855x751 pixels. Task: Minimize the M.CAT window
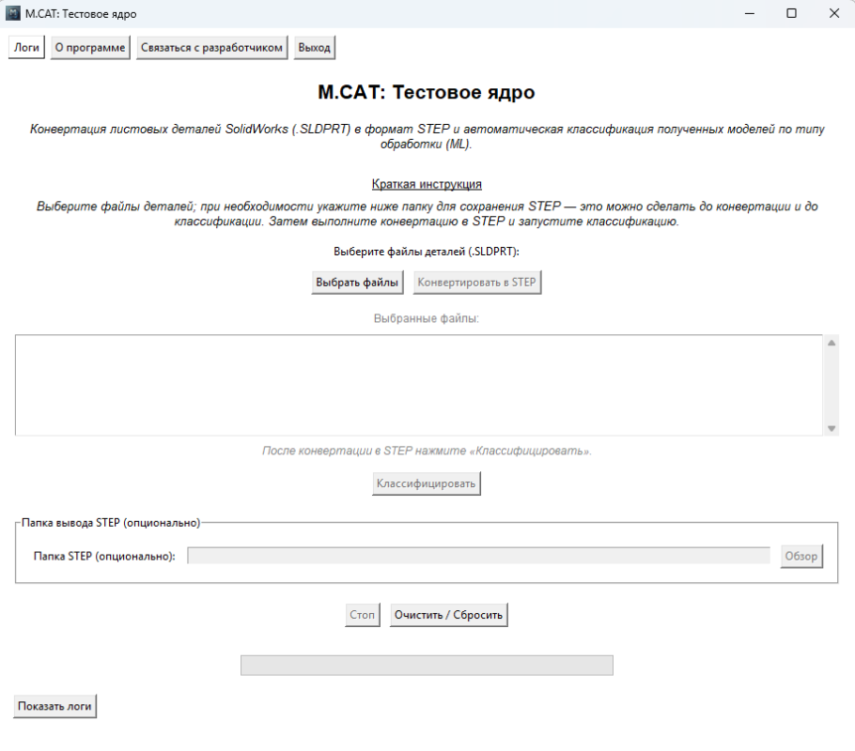click(x=750, y=13)
